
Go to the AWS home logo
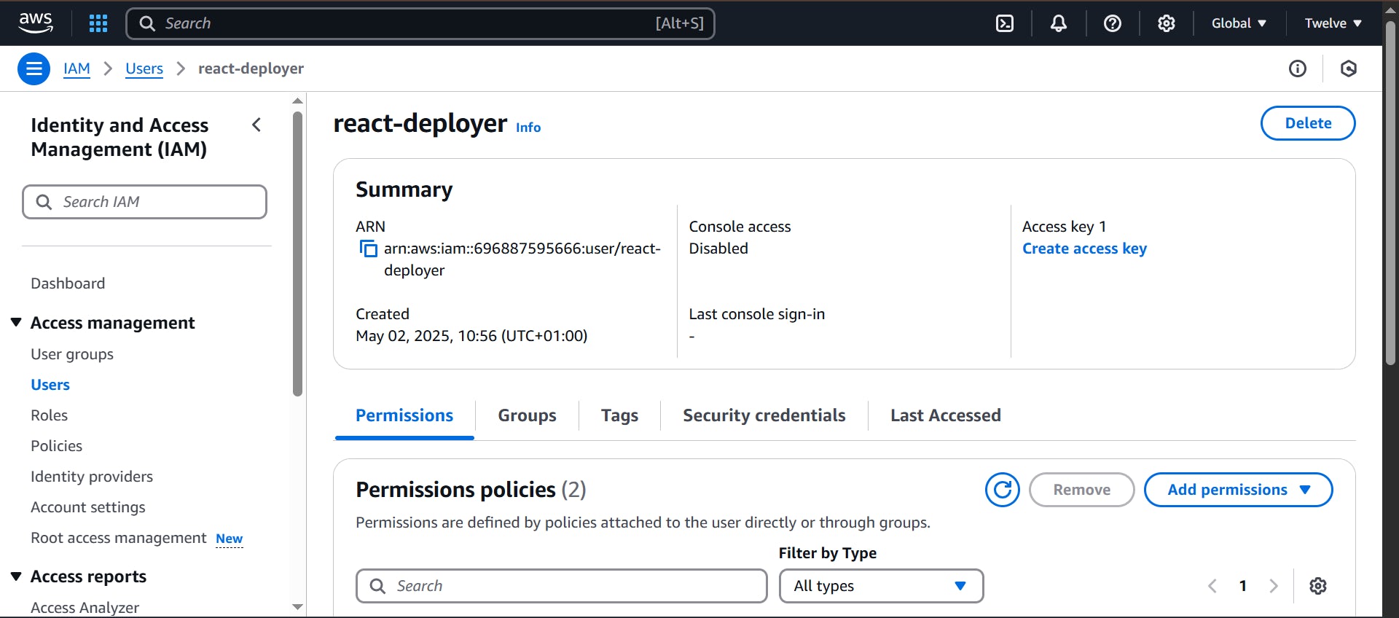click(36, 23)
